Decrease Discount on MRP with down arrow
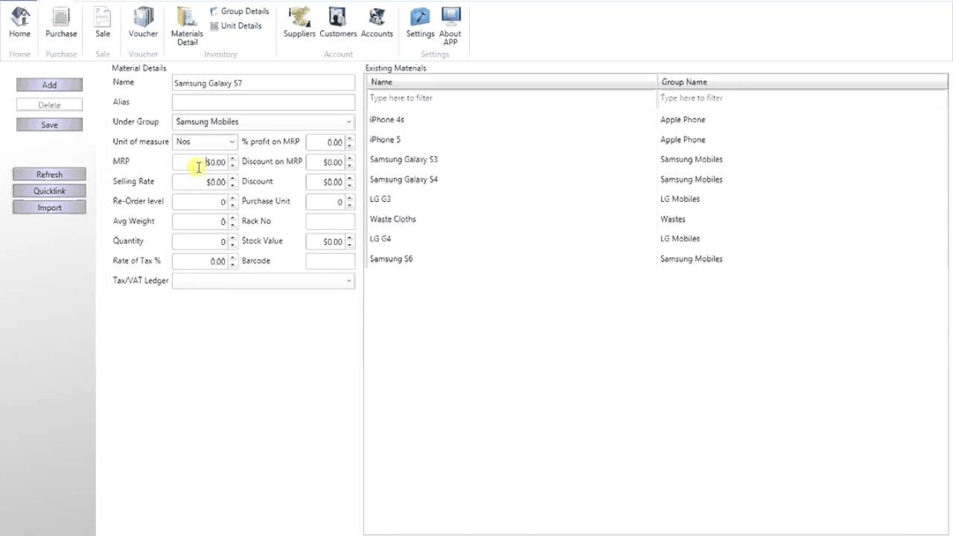 tap(350, 165)
